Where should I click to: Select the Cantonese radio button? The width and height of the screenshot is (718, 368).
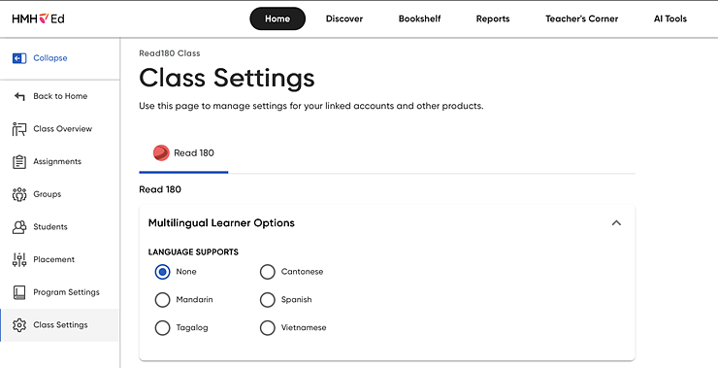pyautogui.click(x=268, y=272)
